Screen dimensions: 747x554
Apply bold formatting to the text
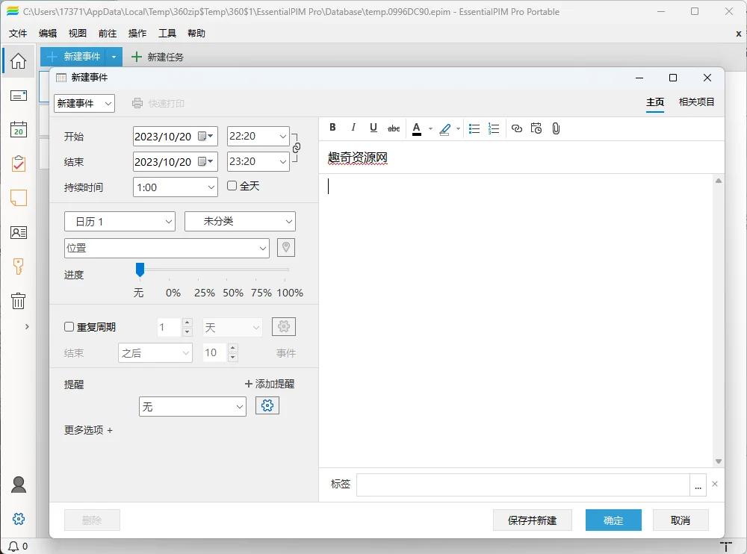click(332, 128)
